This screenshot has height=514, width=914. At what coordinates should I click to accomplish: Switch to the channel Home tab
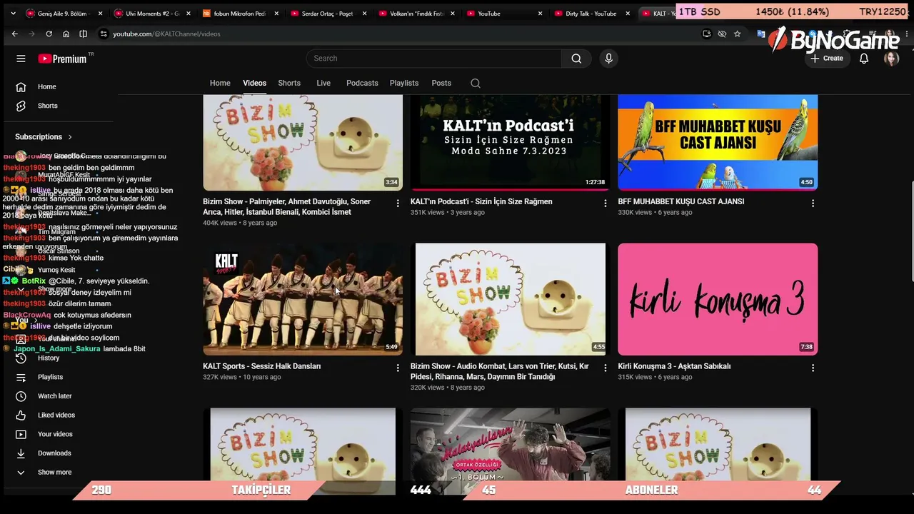tap(220, 83)
